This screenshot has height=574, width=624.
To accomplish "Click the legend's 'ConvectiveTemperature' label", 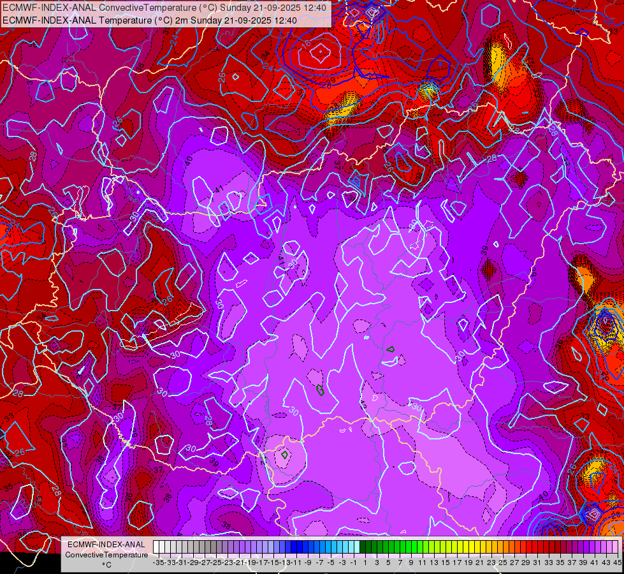I will [x=106, y=554].
